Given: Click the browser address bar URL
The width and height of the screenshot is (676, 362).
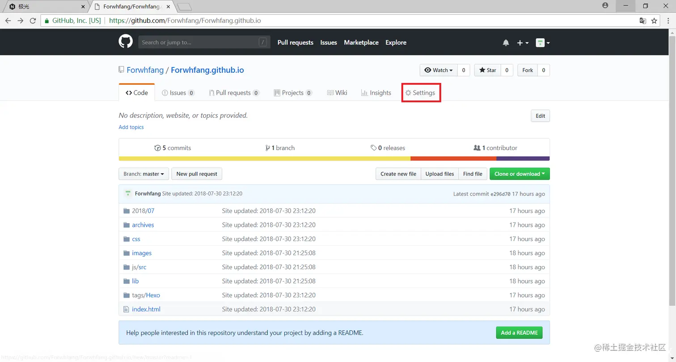Looking at the screenshot, I should [x=185, y=21].
